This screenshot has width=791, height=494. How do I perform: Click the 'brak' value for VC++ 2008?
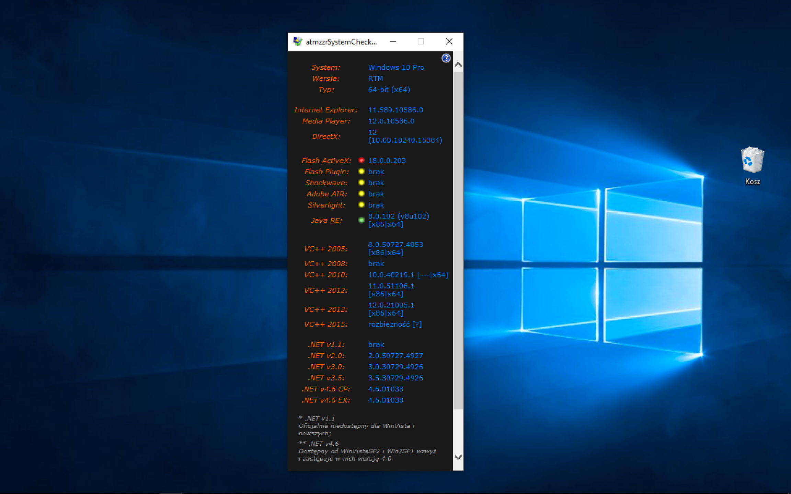(376, 264)
